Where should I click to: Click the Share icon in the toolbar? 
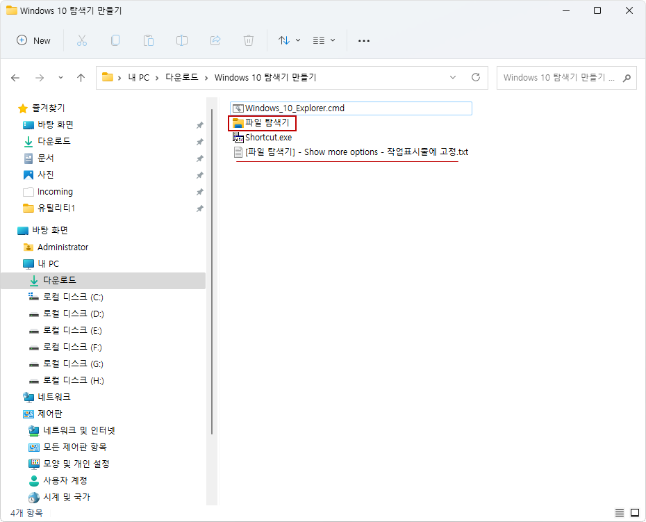click(x=215, y=40)
